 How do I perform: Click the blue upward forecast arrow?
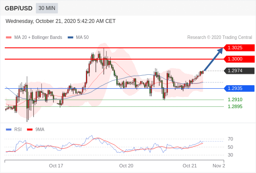(213, 59)
